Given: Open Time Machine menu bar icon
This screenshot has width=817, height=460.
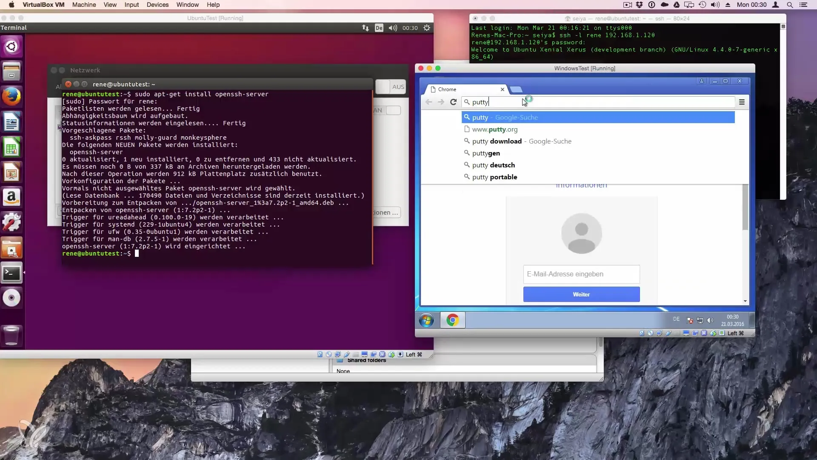Looking at the screenshot, I should [x=703, y=5].
